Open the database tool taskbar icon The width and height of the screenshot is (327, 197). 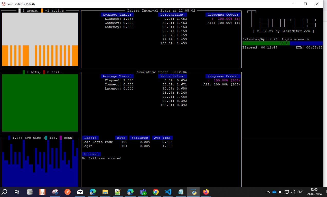point(30,192)
